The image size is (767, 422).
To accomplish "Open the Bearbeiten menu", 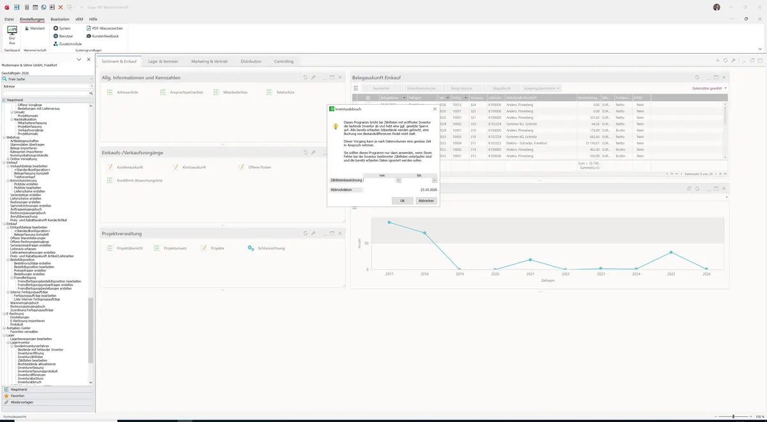I will click(60, 19).
